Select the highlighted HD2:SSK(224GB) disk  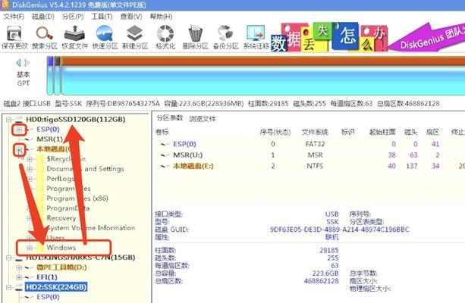point(56,286)
